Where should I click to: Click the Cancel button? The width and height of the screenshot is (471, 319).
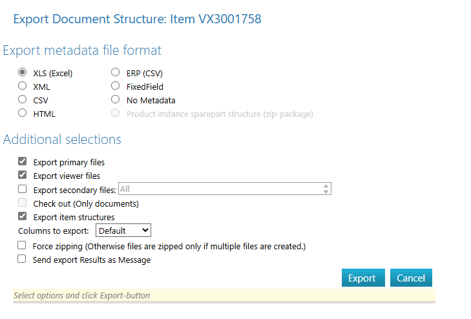(x=411, y=278)
